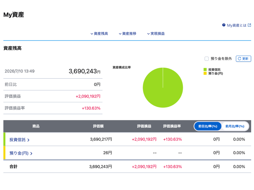Click 3,690,243円 in 合計 row
The height and width of the screenshot is (190, 254).
(101, 167)
